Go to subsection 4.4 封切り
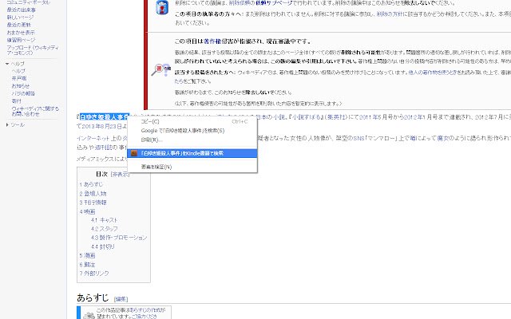The image size is (511, 319). click(x=103, y=246)
